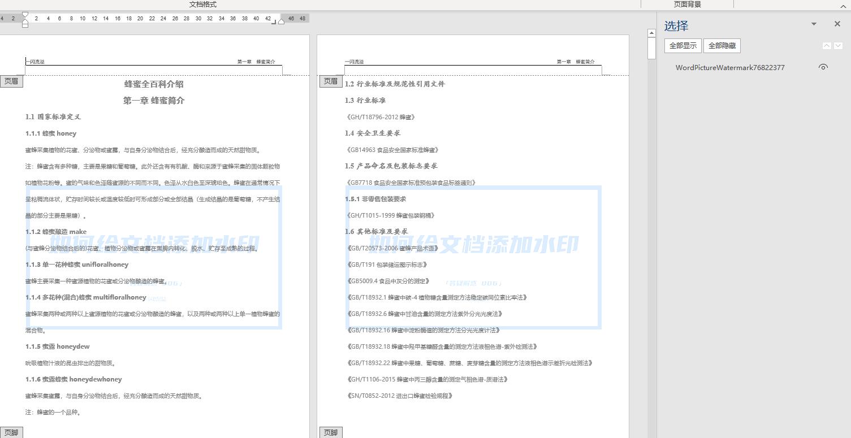Click the 页眉 header tag on first page
The image size is (851, 438).
pyautogui.click(x=11, y=81)
